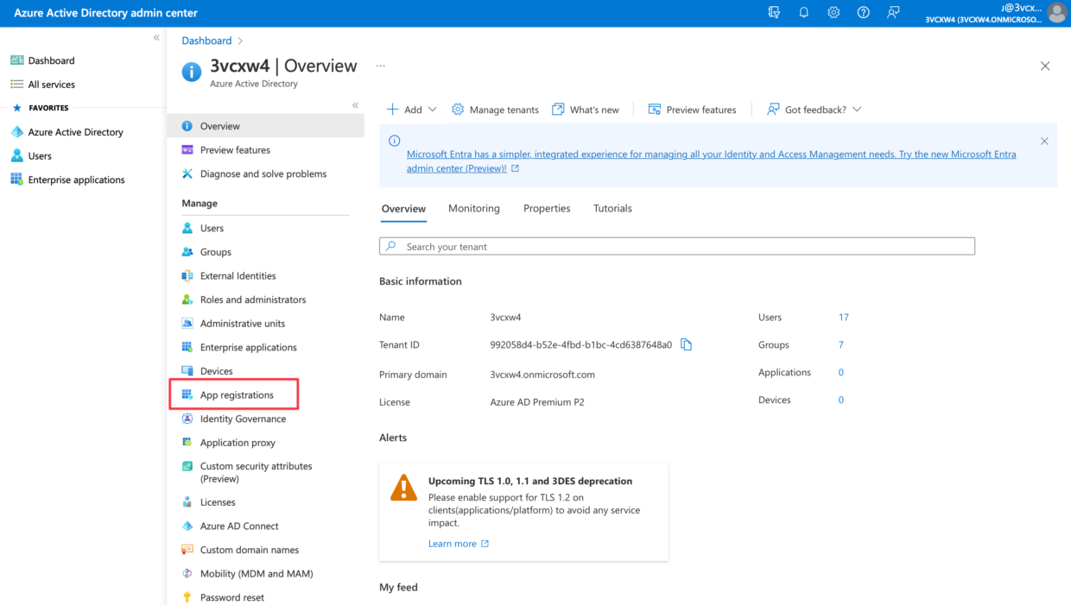Open the Users count link showing 17

click(x=843, y=317)
